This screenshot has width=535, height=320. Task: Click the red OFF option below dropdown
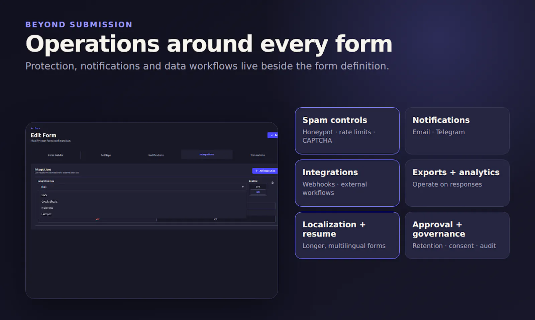point(97,219)
